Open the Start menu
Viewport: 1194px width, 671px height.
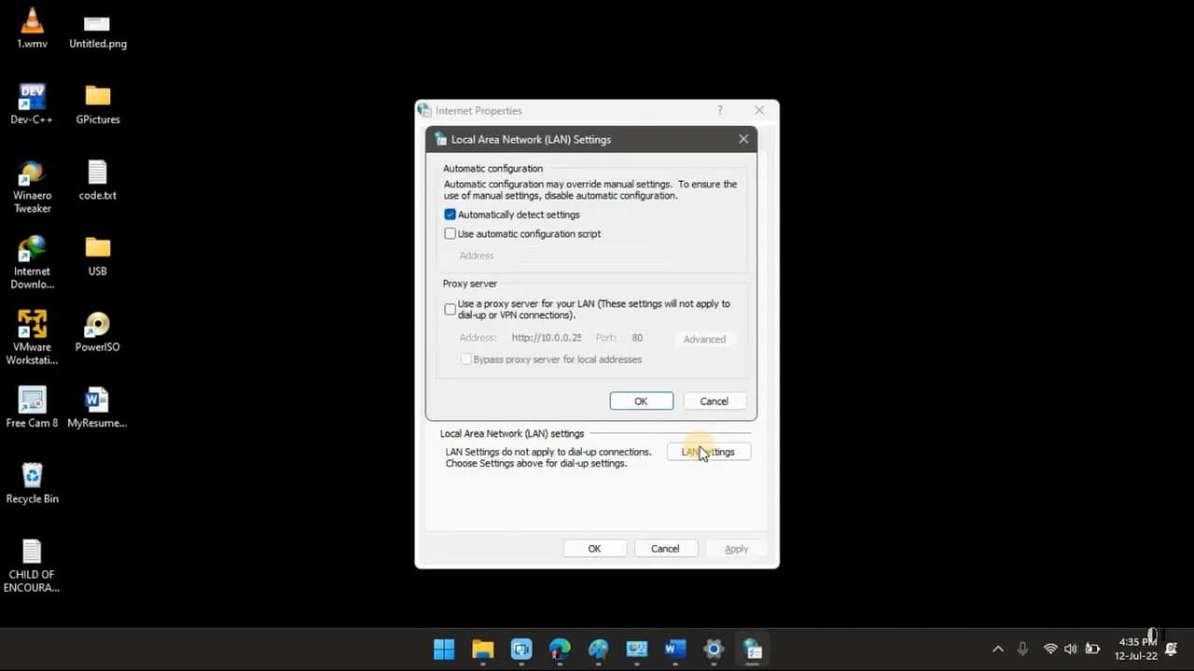coord(444,649)
